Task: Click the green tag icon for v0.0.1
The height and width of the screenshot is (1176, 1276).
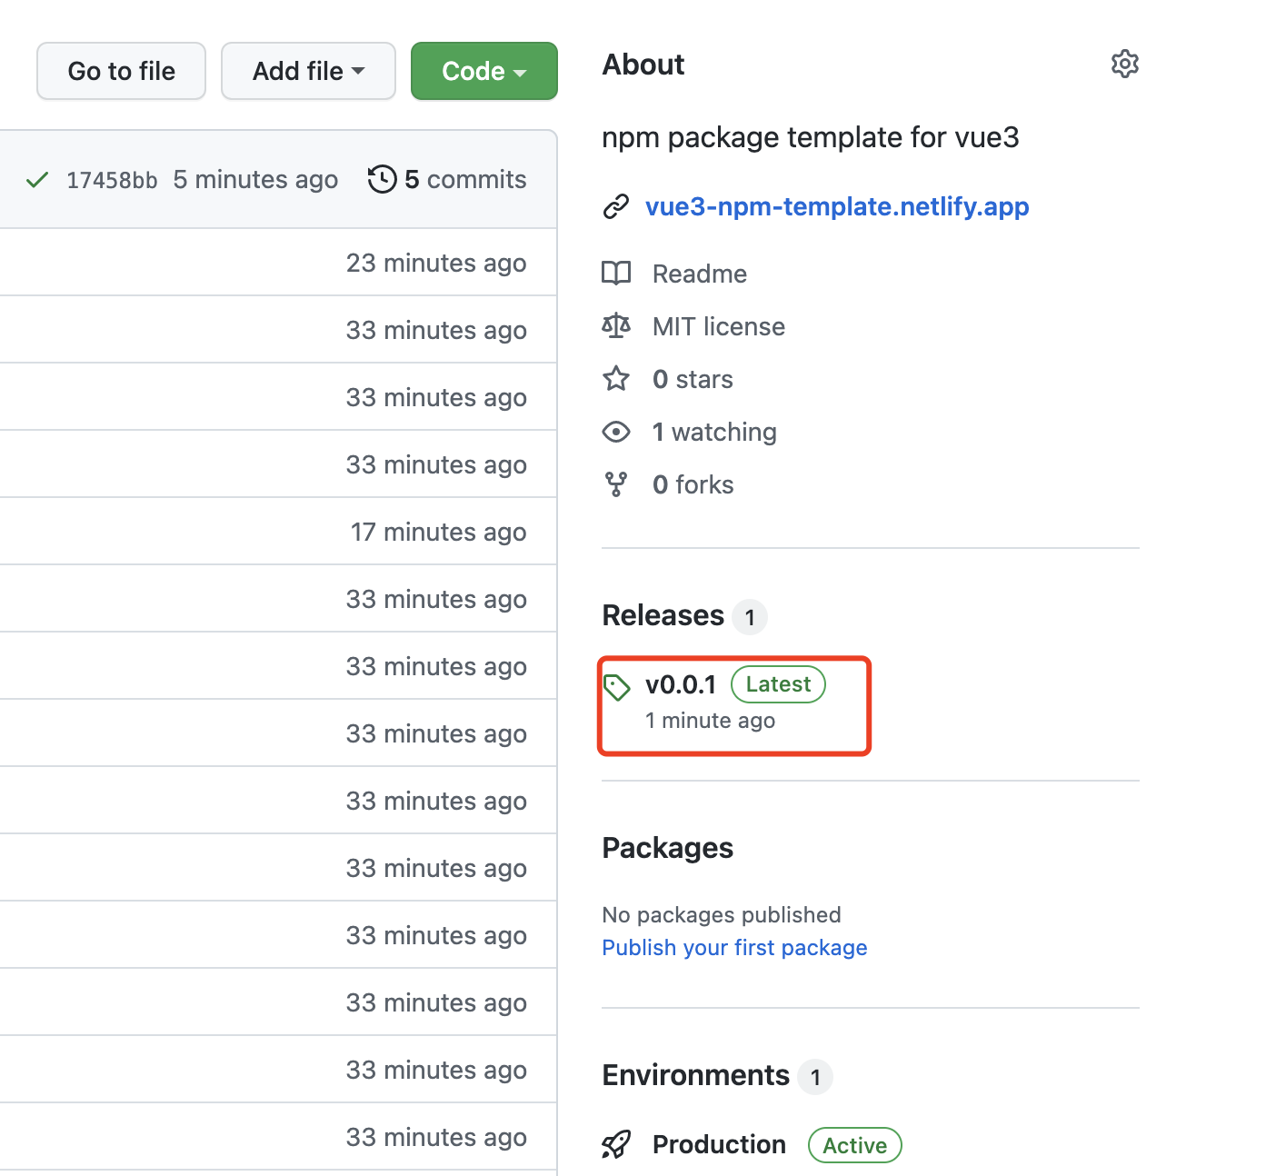Action: 617,687
